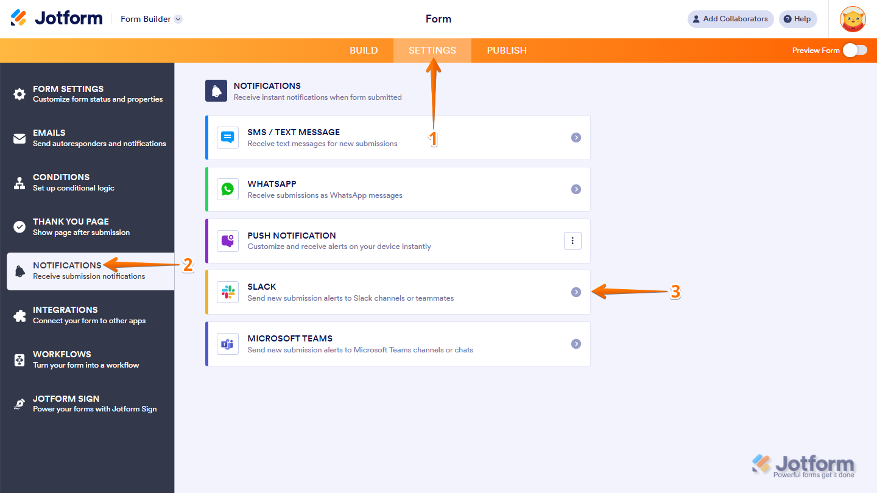Click the user avatar in the top right
877x493 pixels.
(852, 19)
